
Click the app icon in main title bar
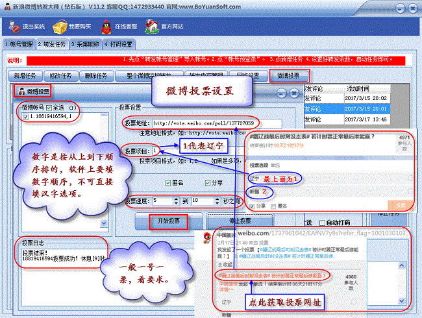click(x=8, y=6)
